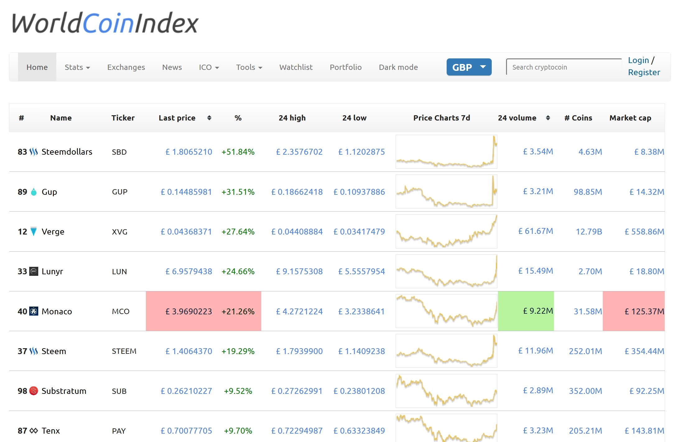Image resolution: width=697 pixels, height=442 pixels.
Task: Open Substratum 7d price chart
Action: pyautogui.click(x=446, y=391)
